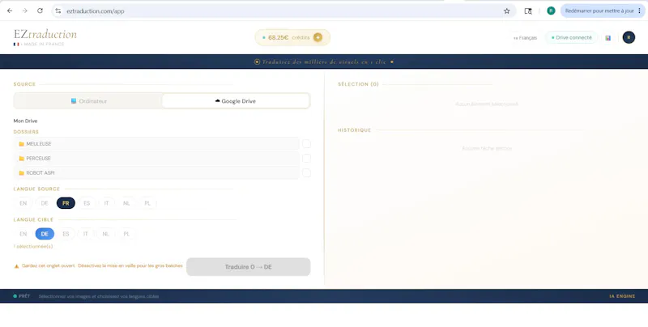Click the IA ENGINE label
The height and width of the screenshot is (327, 648).
pos(622,296)
